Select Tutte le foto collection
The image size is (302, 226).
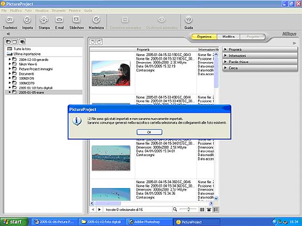(x=22, y=49)
